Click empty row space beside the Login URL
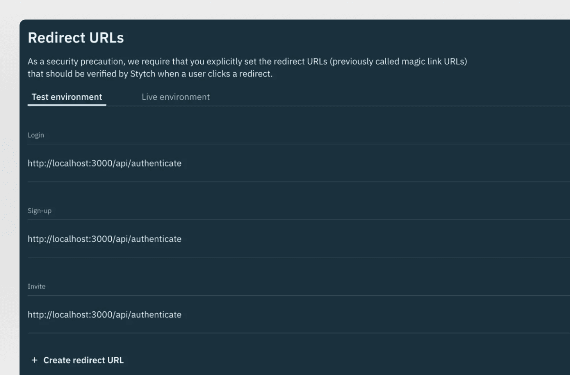570x375 pixels. click(x=371, y=163)
